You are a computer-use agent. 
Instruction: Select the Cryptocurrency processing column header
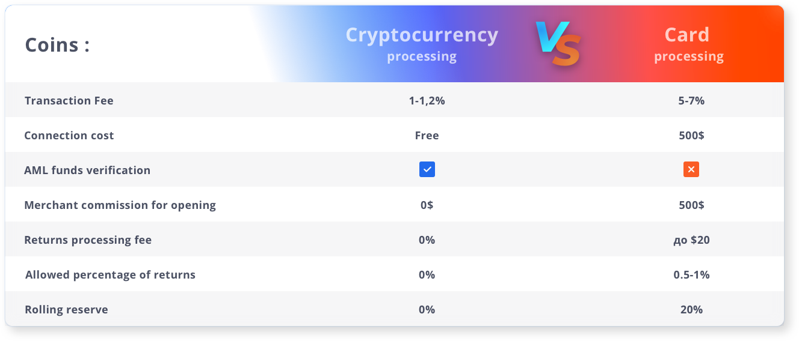pos(422,44)
